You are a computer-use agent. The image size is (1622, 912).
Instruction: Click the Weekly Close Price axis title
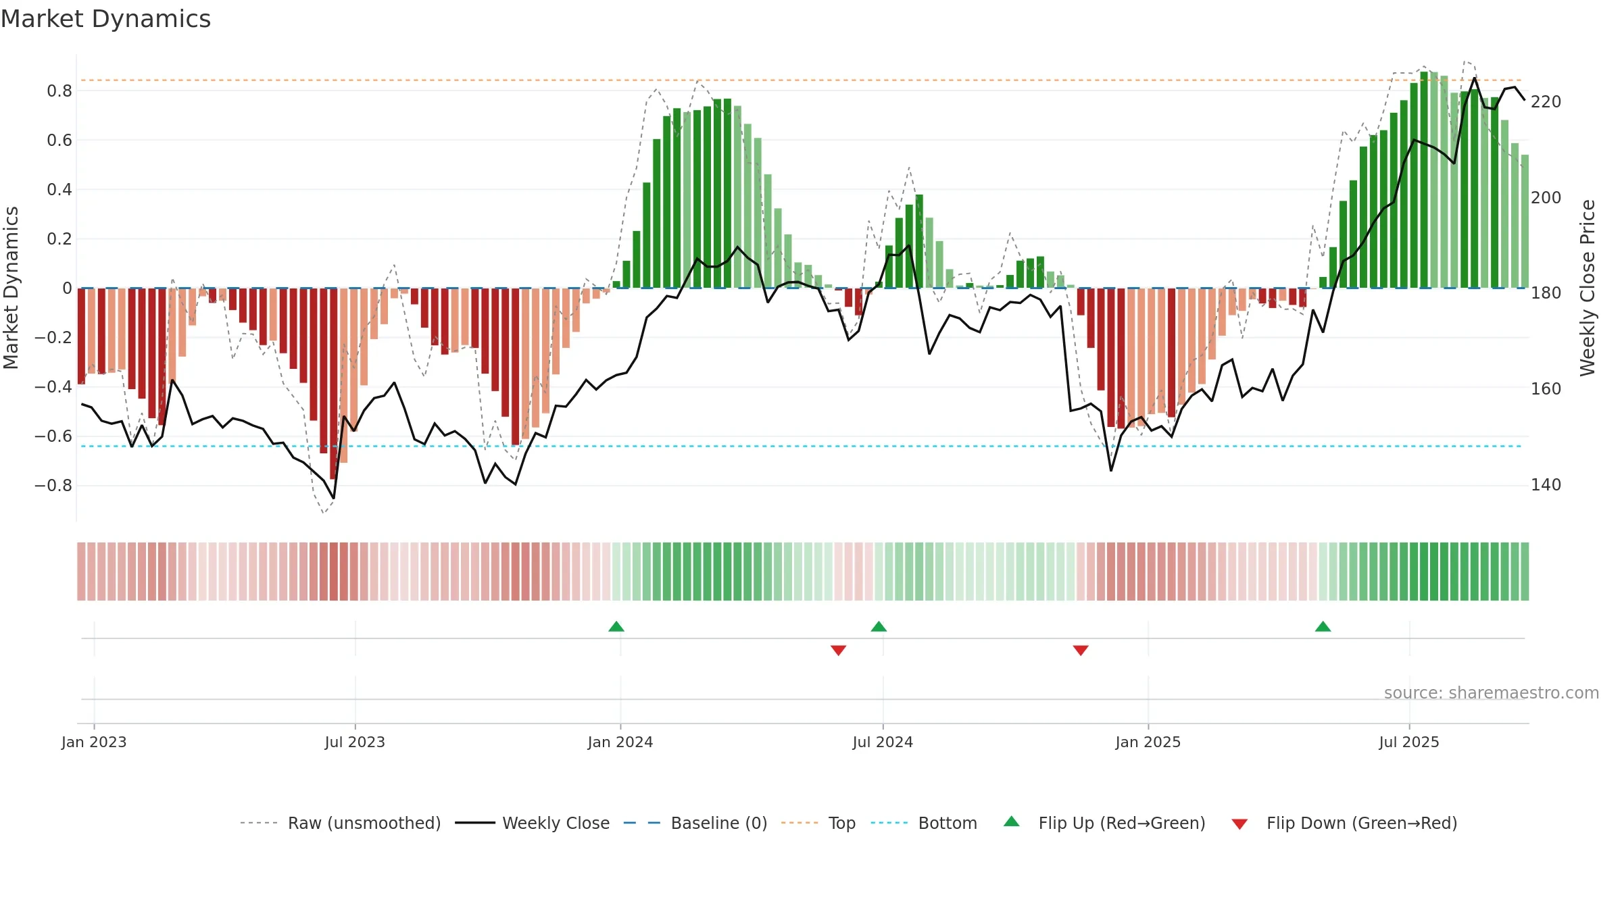point(1588,288)
